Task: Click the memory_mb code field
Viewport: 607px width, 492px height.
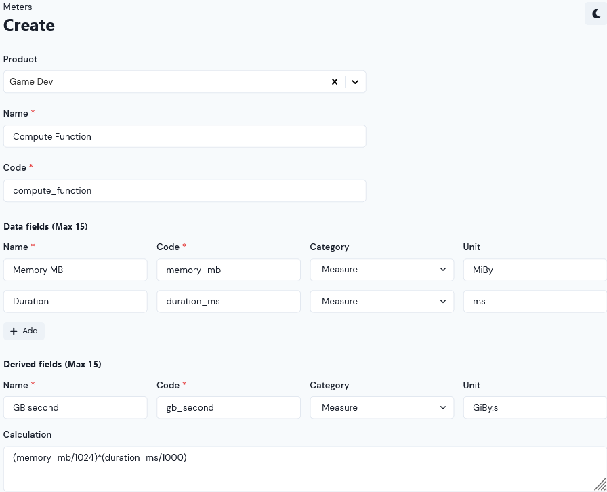Action: pyautogui.click(x=228, y=270)
